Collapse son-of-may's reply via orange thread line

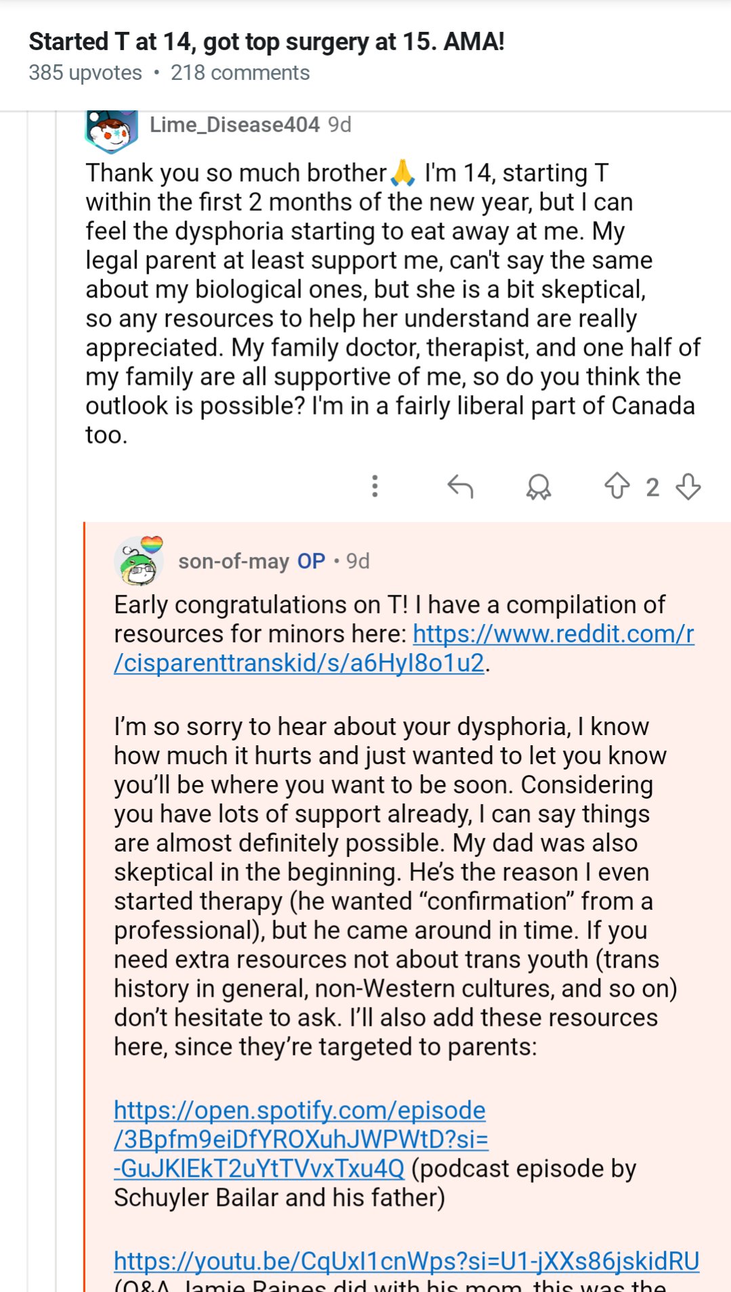[85, 881]
